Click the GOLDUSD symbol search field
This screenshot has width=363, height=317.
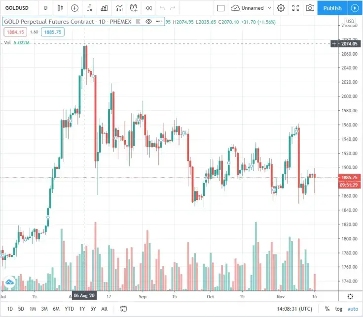click(17, 8)
